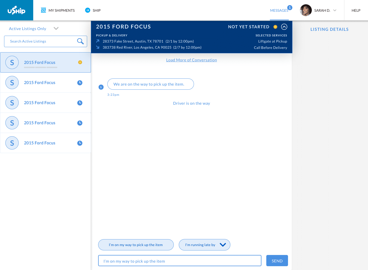Click the messages notification badge
The image size is (368, 270).
(290, 8)
